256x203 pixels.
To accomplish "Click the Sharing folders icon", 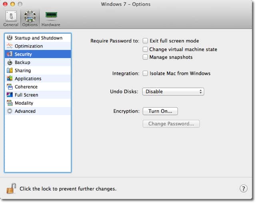I will tap(10, 70).
